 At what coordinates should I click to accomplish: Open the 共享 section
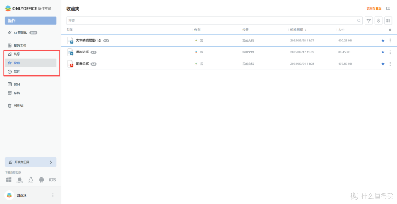pyautogui.click(x=14, y=54)
